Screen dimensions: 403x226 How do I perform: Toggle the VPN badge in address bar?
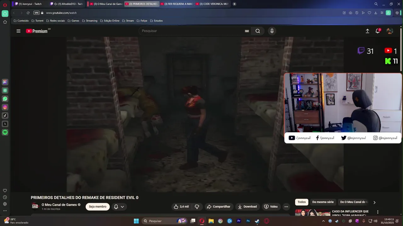pyautogui.click(x=37, y=13)
